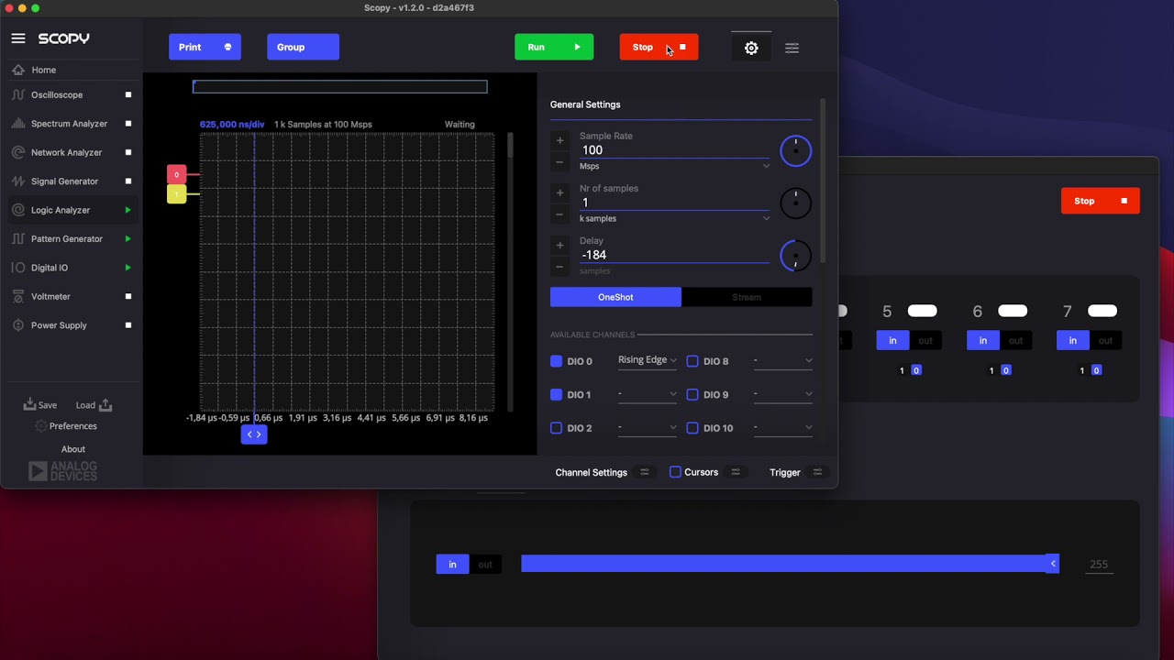
Task: Click the Sample Rate knob dial
Action: (795, 151)
